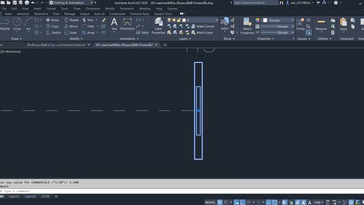Open the layer name dropdown

click(x=217, y=20)
